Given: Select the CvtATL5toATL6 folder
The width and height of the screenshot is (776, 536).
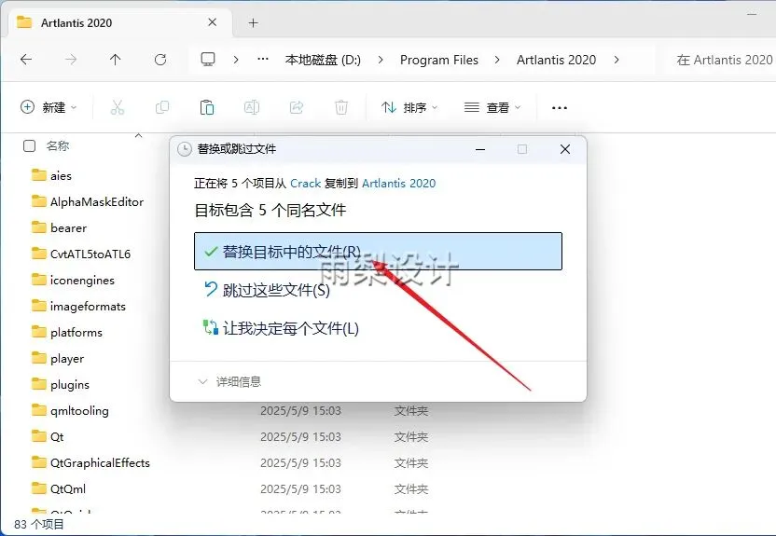Looking at the screenshot, I should pos(81,254).
